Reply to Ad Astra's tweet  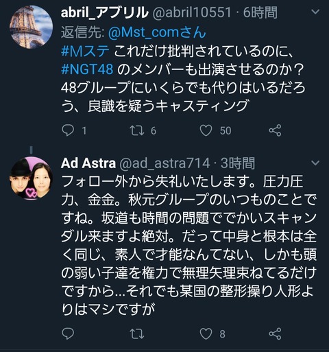tap(68, 333)
